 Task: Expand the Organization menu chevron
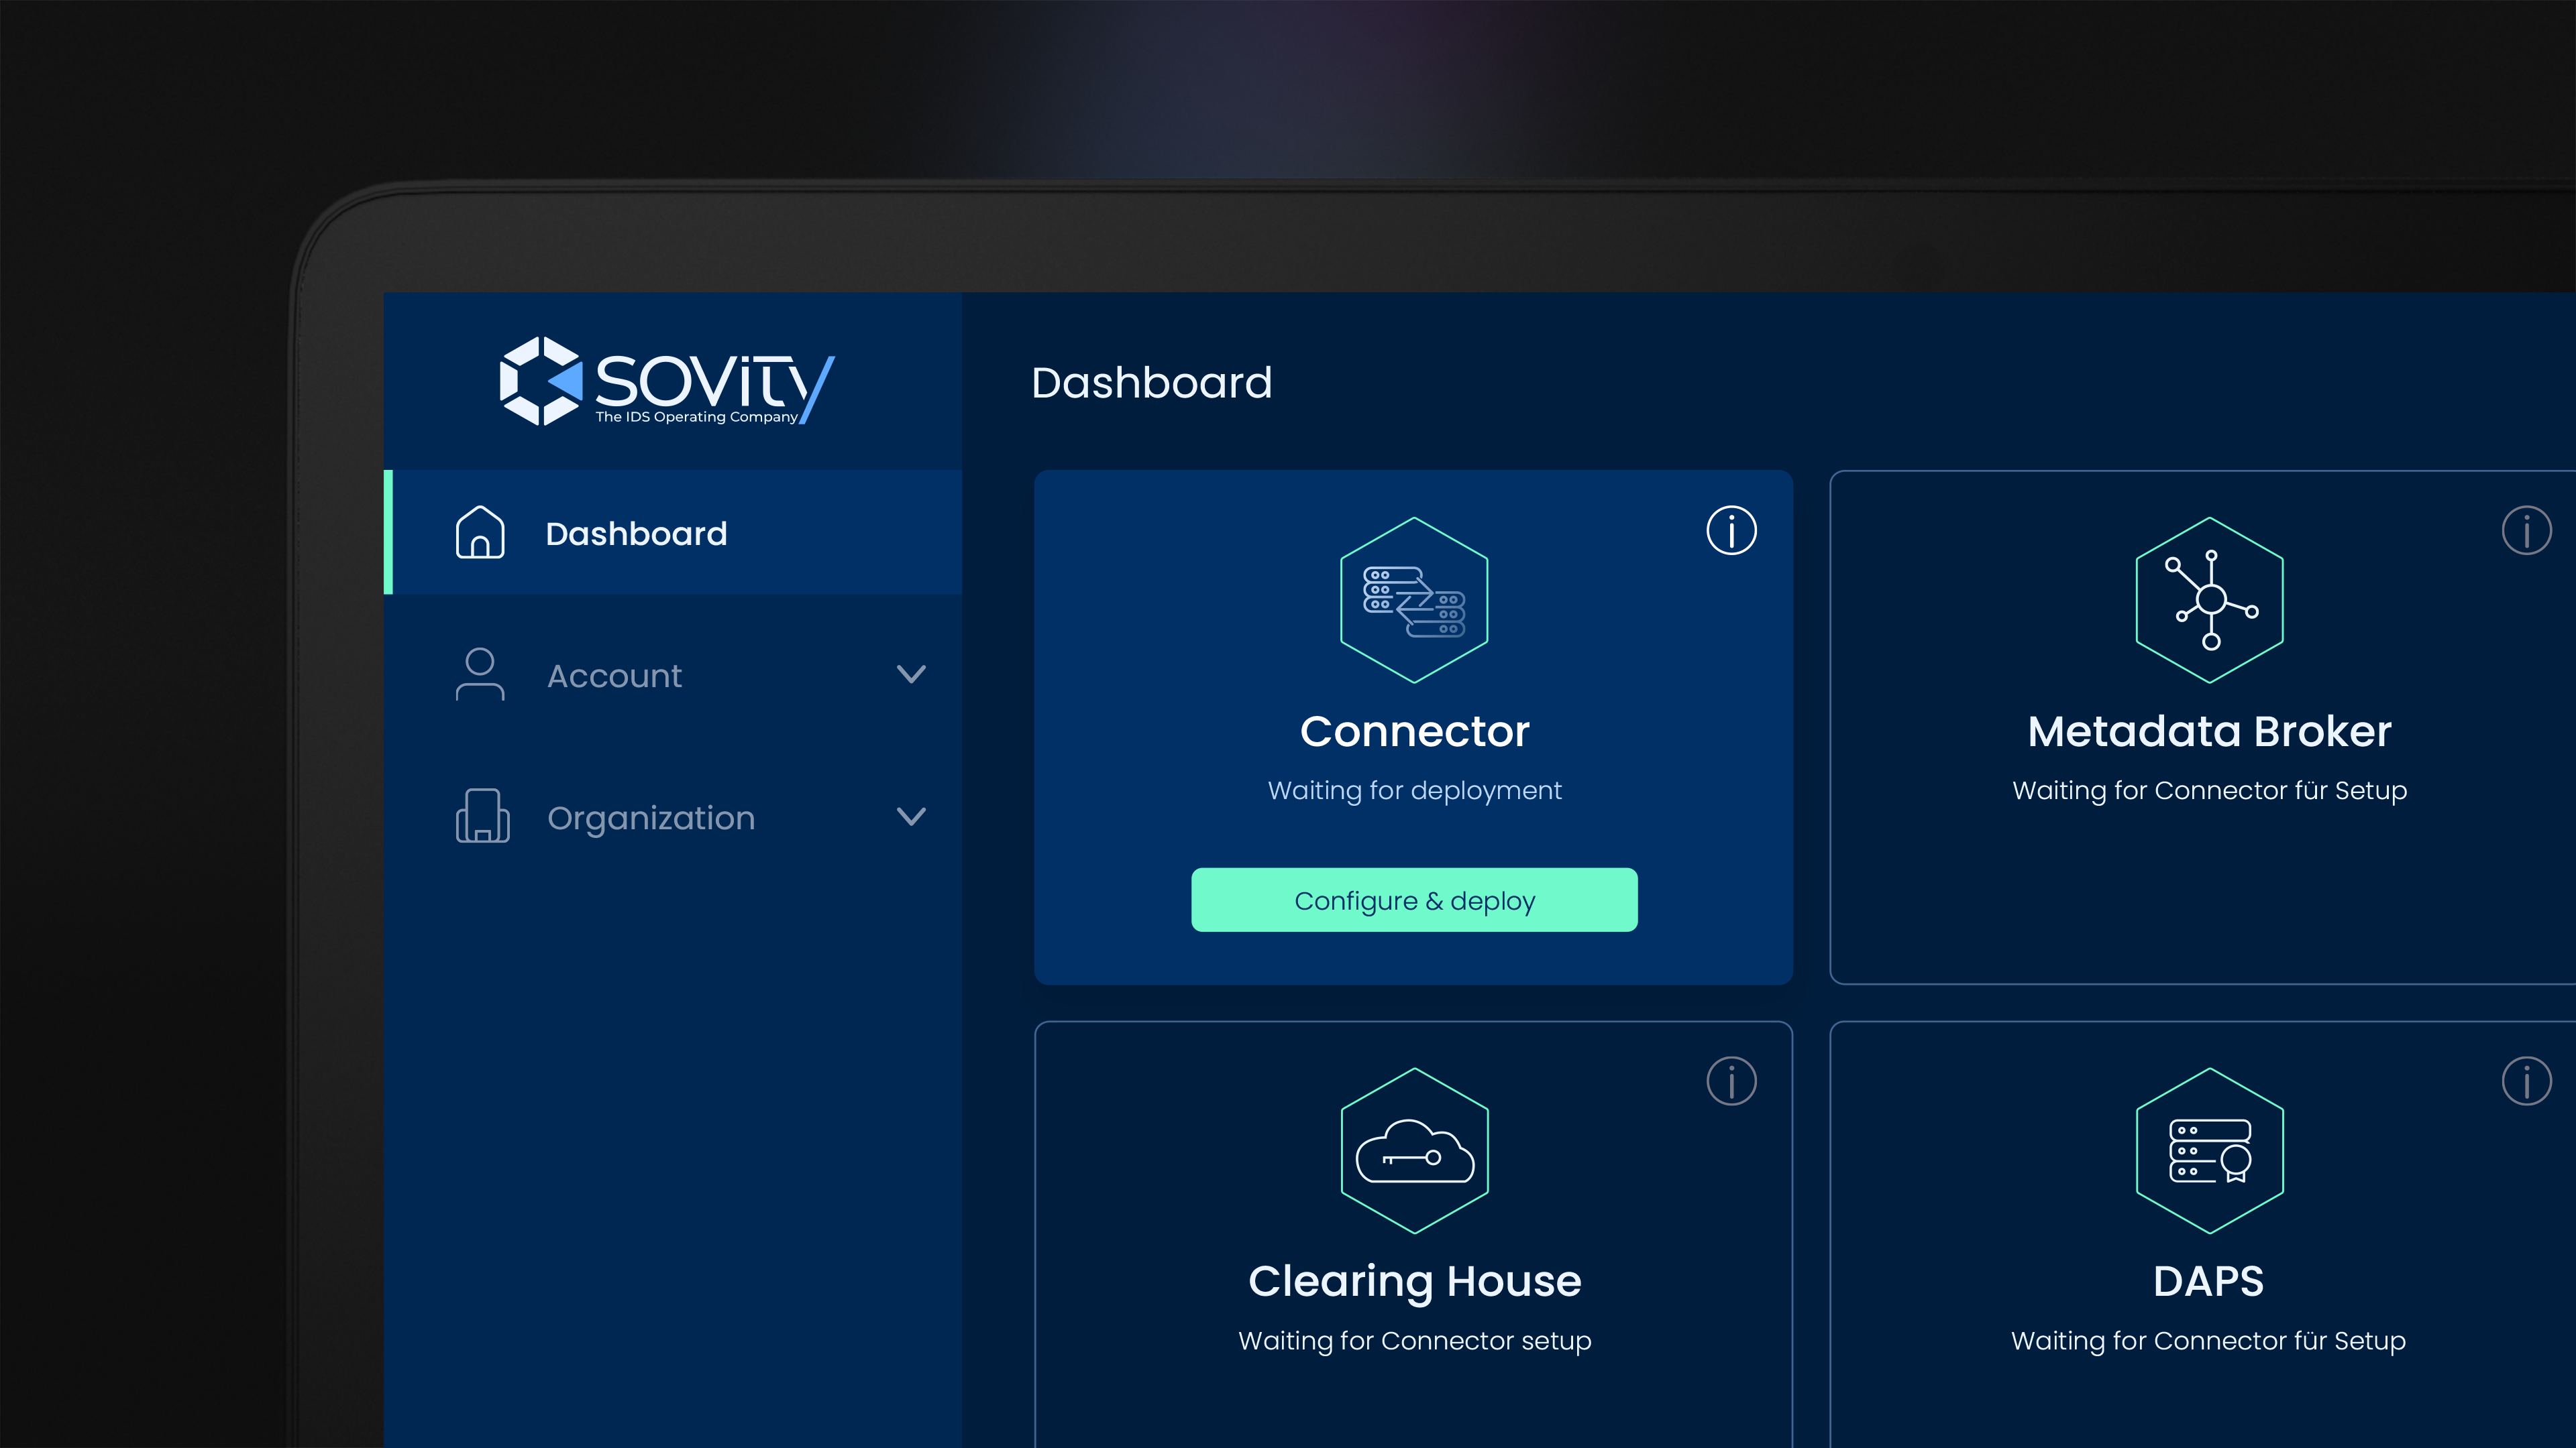pyautogui.click(x=911, y=817)
